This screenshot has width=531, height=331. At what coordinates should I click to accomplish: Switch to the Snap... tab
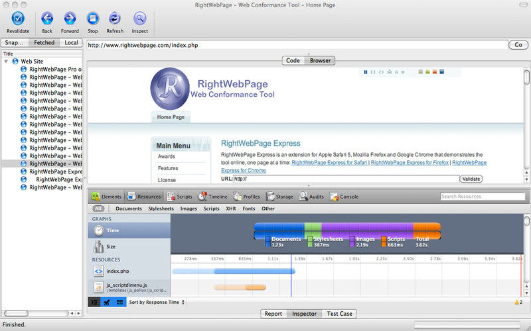pos(14,42)
